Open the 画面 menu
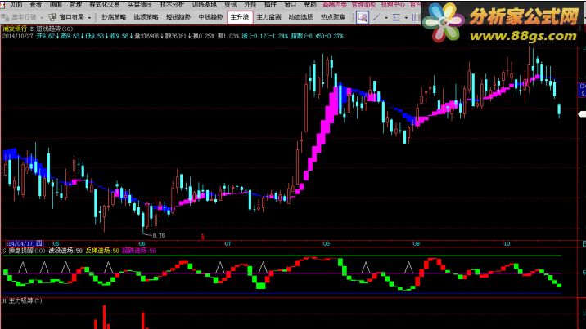This screenshot has height=329, width=586. 56,4
